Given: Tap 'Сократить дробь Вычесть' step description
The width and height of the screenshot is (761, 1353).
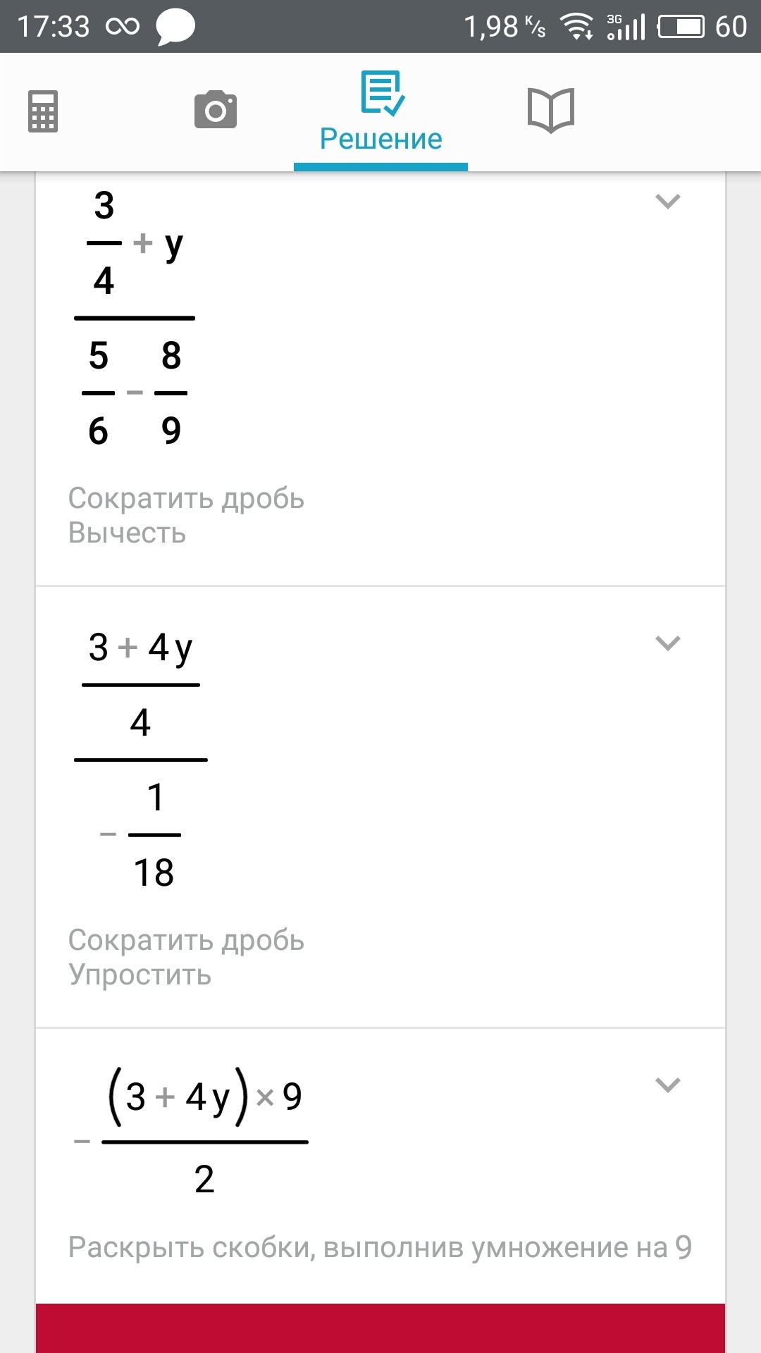Looking at the screenshot, I should (186, 516).
